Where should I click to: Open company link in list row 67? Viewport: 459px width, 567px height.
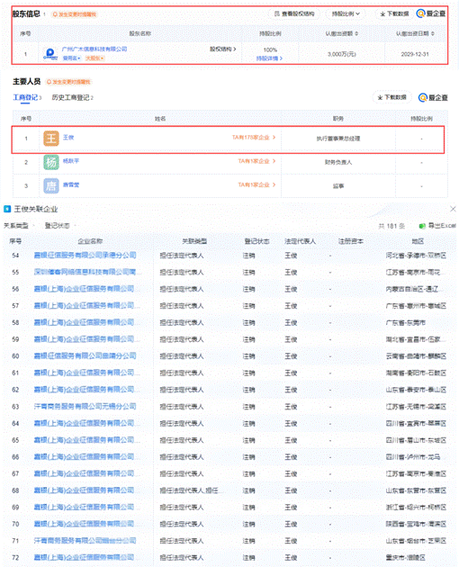(x=86, y=473)
